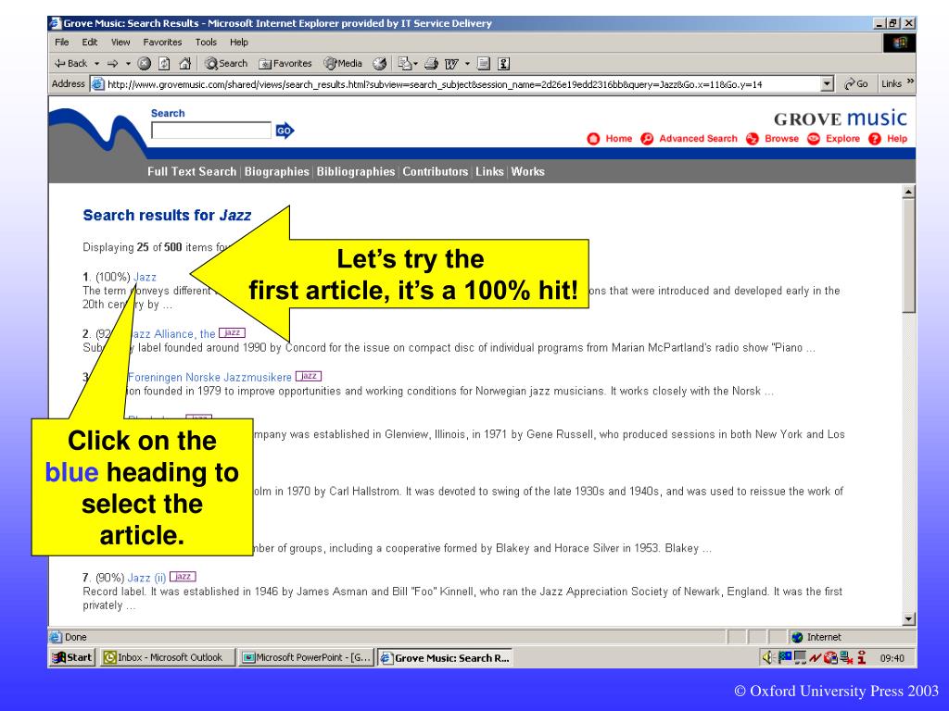This screenshot has width=949, height=711.
Task: Expand the Mail icon's dropdown arrow
Action: coord(415,64)
